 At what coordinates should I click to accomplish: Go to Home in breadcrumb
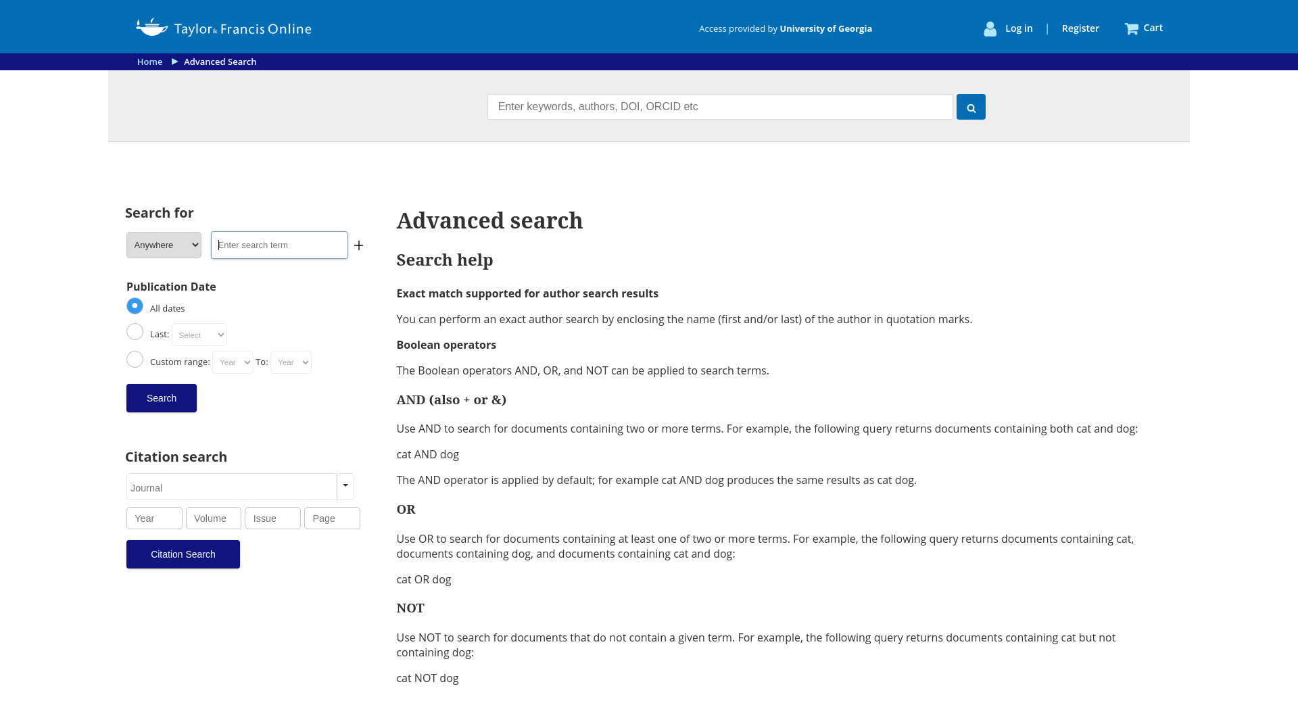(x=149, y=62)
